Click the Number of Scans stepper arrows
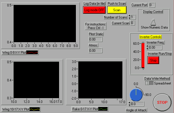Viewport: 174px width, 113px height. point(129,17)
